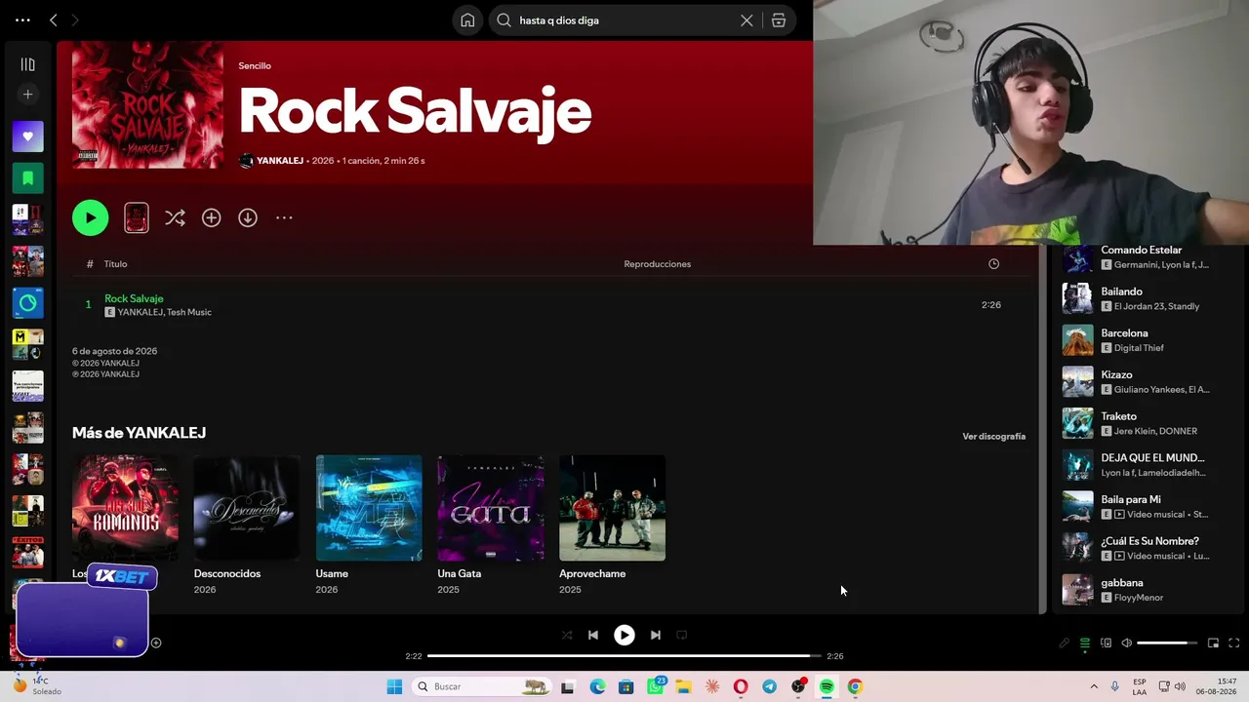Image resolution: width=1249 pixels, height=702 pixels.
Task: Open the mini player
Action: click(1213, 643)
